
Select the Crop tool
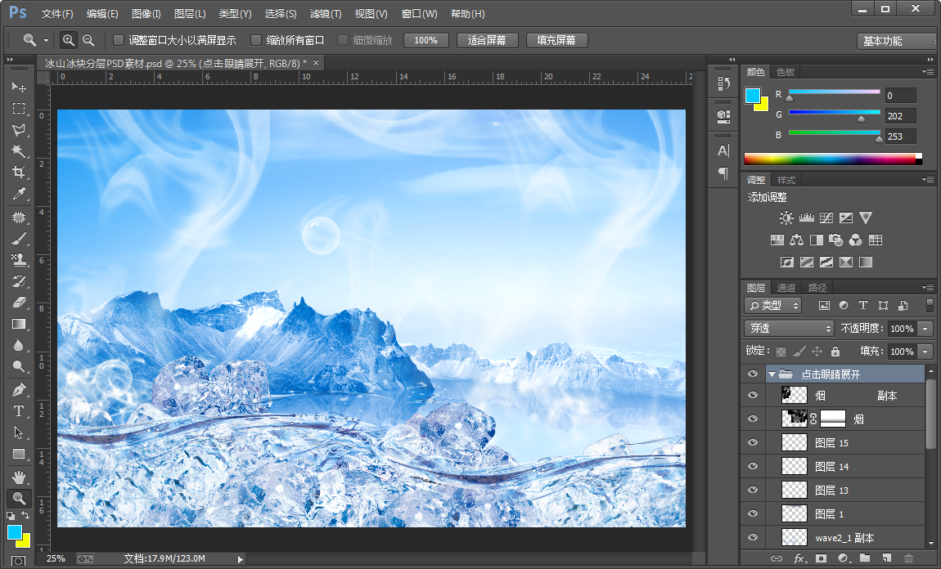[19, 172]
